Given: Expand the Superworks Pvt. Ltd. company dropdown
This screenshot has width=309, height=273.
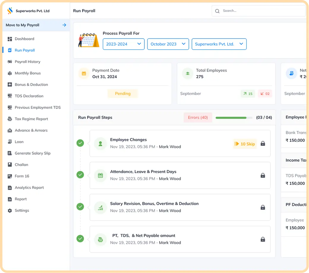Looking at the screenshot, I should point(219,44).
